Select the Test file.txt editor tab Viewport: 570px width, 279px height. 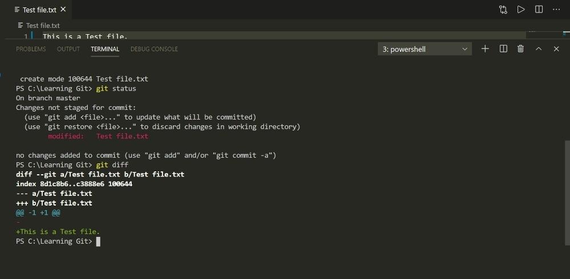(40, 10)
